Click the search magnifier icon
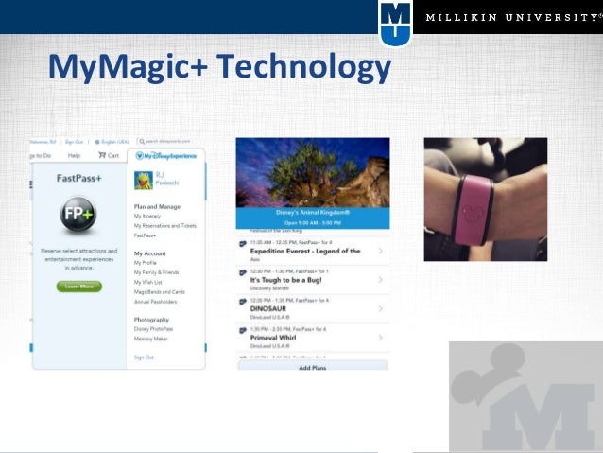The width and height of the screenshot is (603, 453). pyautogui.click(x=142, y=141)
